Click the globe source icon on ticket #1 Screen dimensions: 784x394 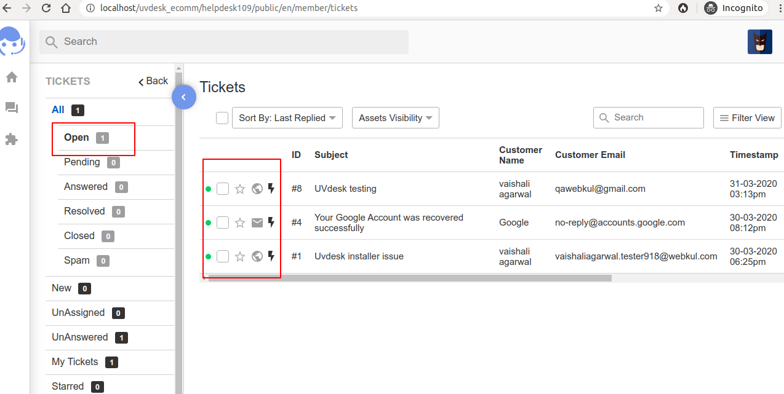[x=257, y=256]
